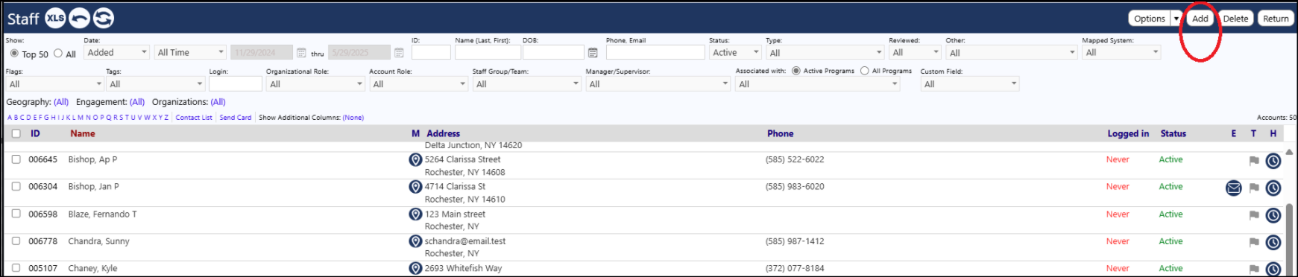Open the Mapped System dropdown
The height and width of the screenshot is (277, 1298).
(x=1122, y=52)
